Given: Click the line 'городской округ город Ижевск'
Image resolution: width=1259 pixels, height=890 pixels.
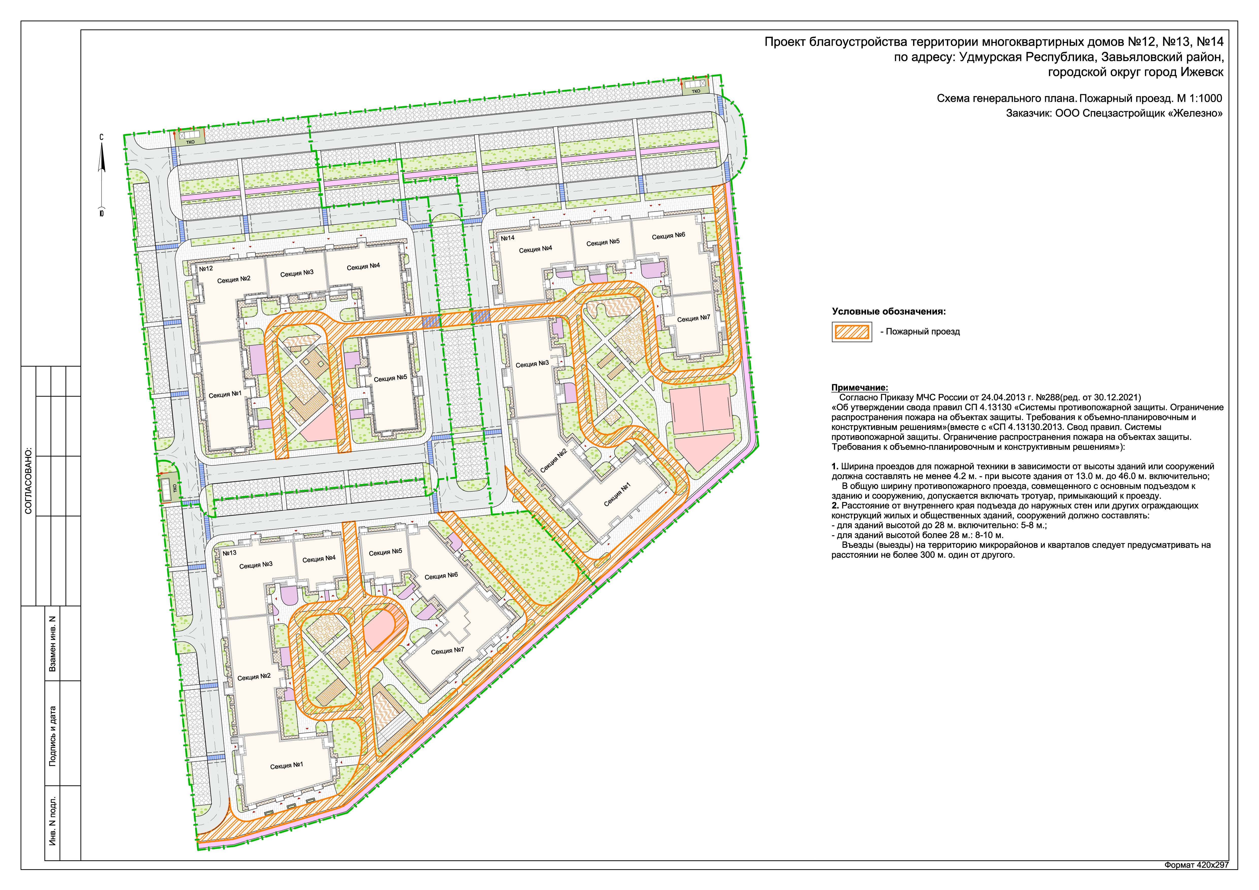Looking at the screenshot, I should click(1136, 72).
